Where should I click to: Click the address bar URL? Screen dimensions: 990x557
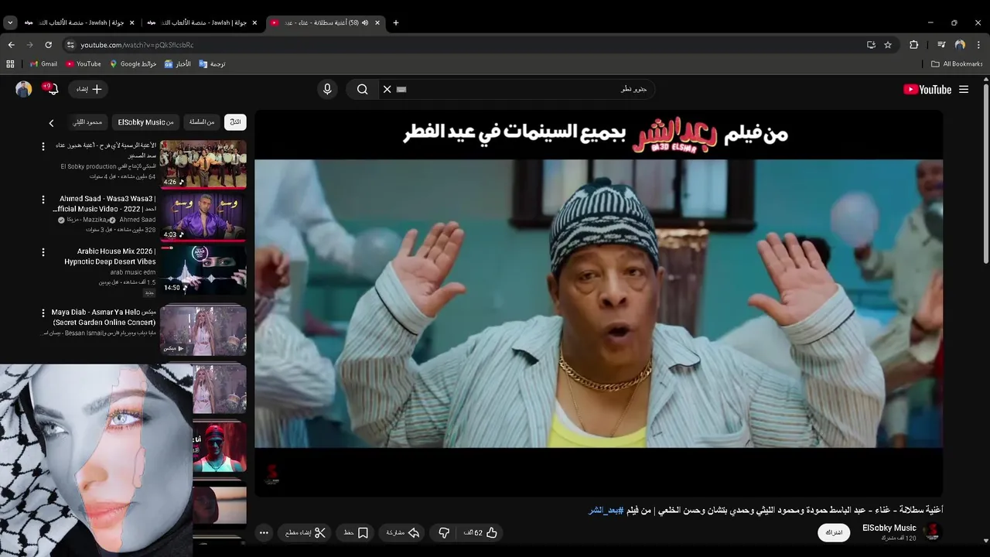point(137,45)
